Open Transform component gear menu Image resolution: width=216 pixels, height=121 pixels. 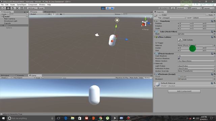coord(215,21)
